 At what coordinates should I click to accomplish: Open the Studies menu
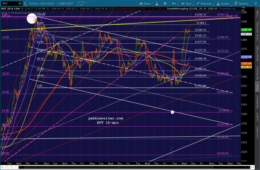coord(223,4)
